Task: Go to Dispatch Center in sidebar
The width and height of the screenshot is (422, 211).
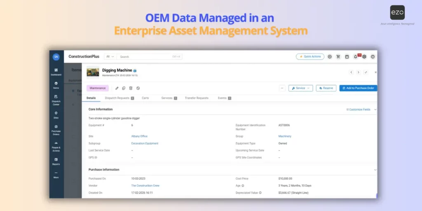Action: [56, 100]
